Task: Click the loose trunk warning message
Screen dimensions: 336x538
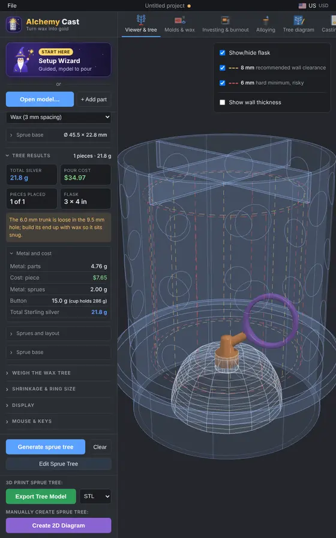Action: (x=59, y=227)
